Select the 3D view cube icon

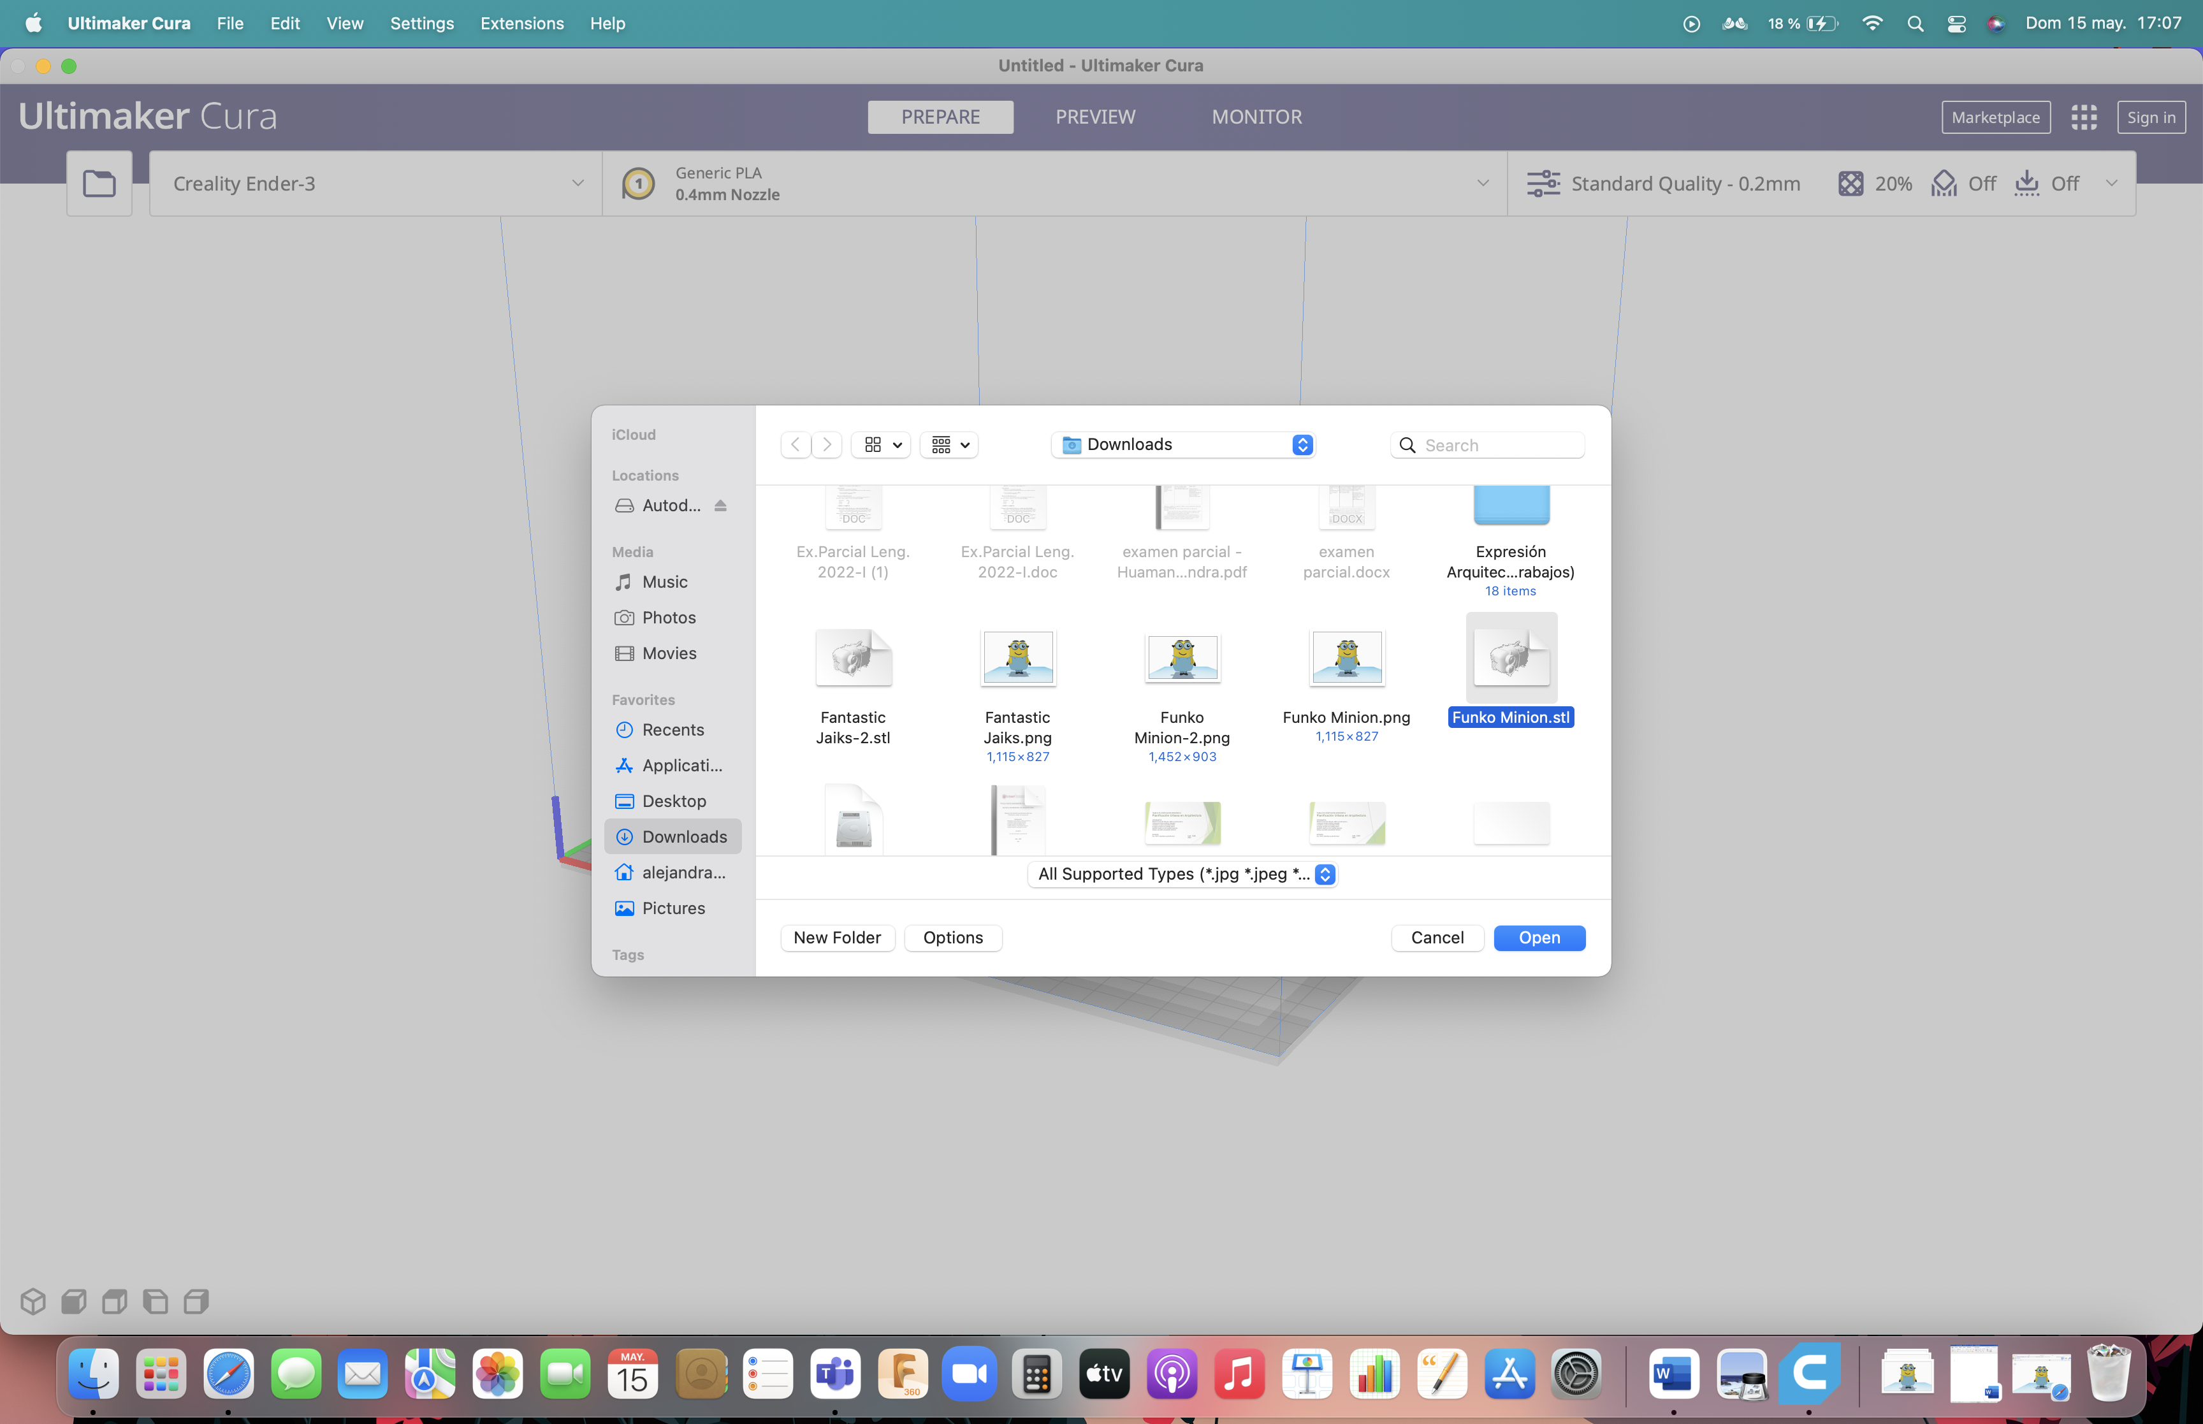point(33,1301)
